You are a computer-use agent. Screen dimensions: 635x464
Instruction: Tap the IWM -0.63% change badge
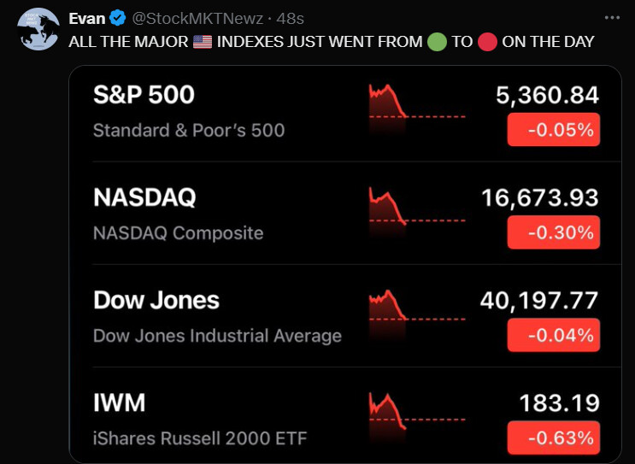pos(553,438)
